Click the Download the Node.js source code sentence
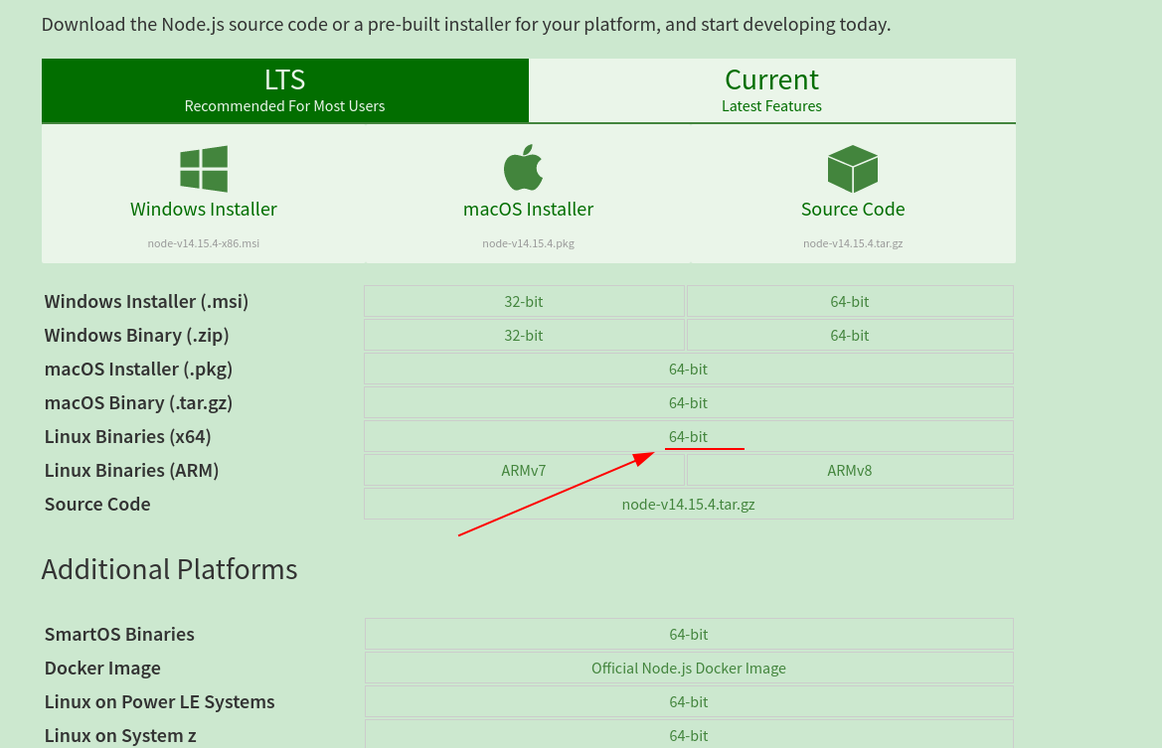This screenshot has width=1162, height=748. (x=466, y=25)
